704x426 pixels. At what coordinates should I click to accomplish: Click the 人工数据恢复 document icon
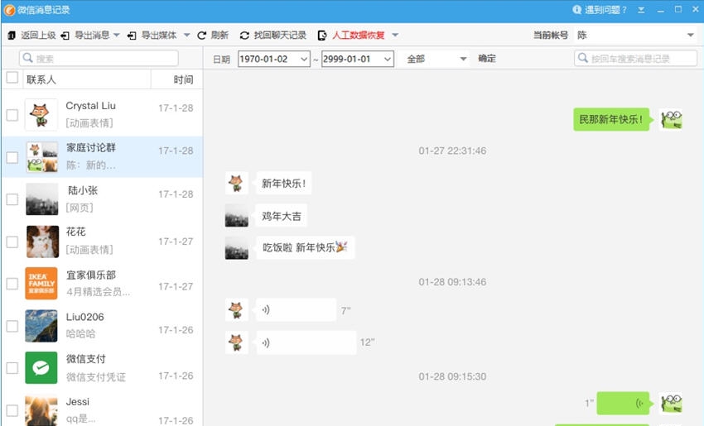322,36
